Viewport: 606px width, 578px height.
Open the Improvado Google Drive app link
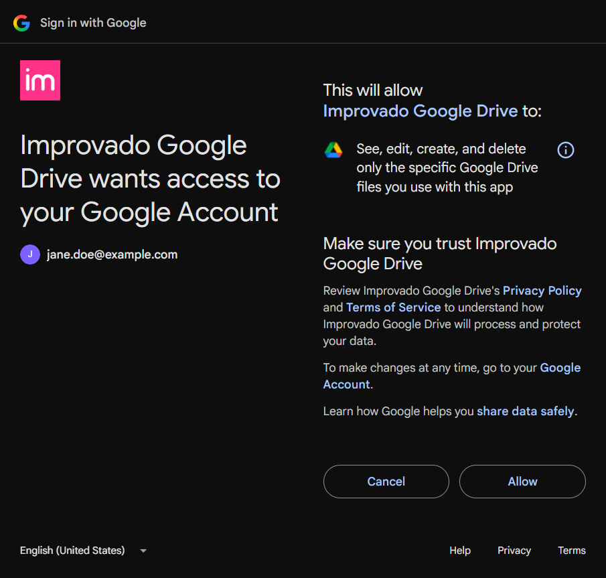click(x=420, y=111)
